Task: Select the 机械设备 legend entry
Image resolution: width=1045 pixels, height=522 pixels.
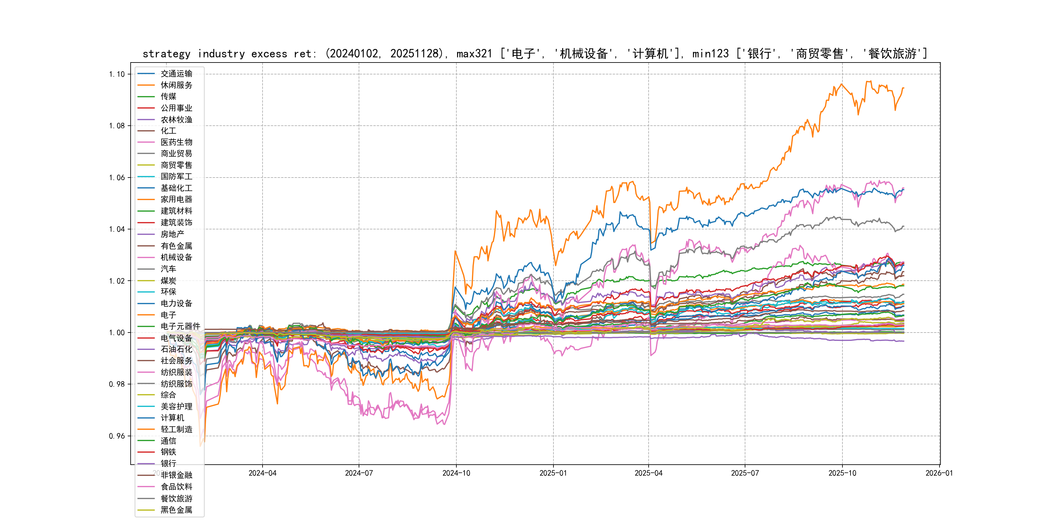Action: point(176,257)
